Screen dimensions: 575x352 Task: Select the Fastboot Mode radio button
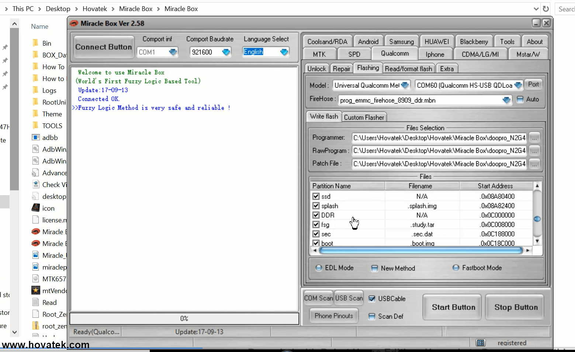456,268
